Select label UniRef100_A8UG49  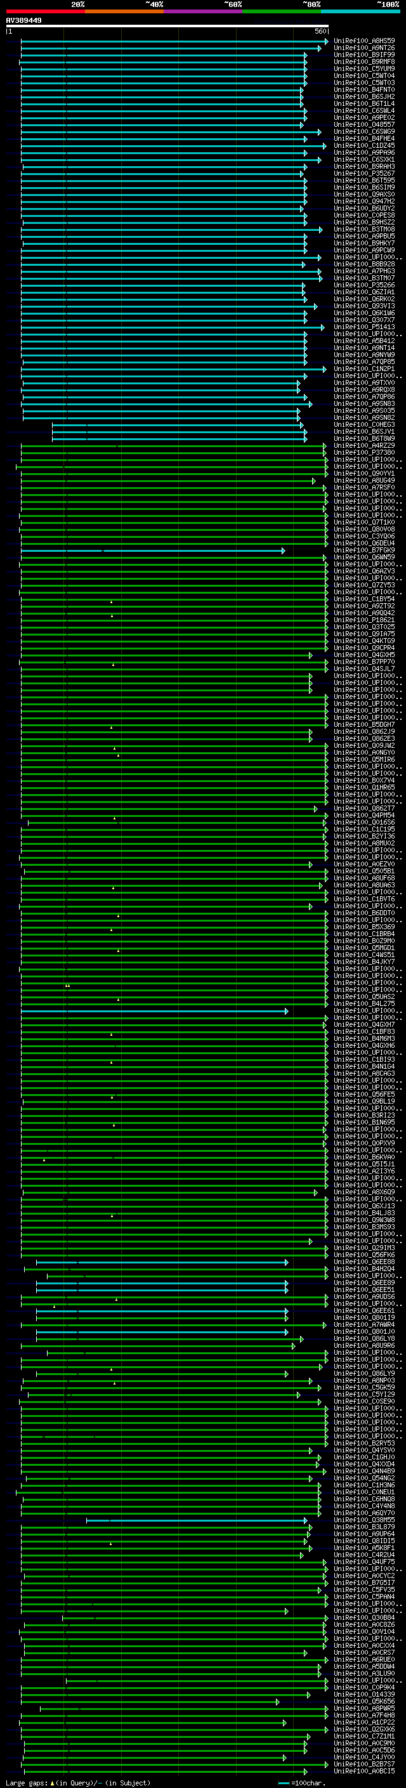click(364, 480)
